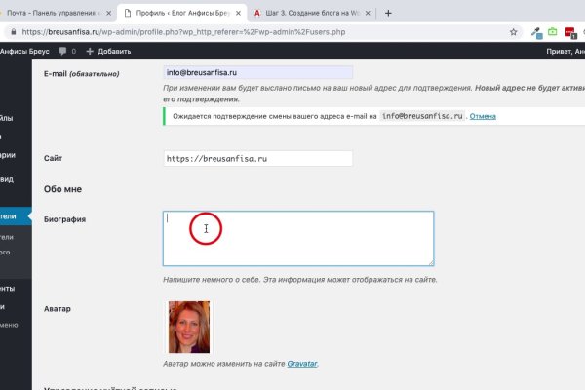This screenshot has height=390, width=585.
Task: Click the "Отмена" link to cancel the email change
Action: [485, 116]
